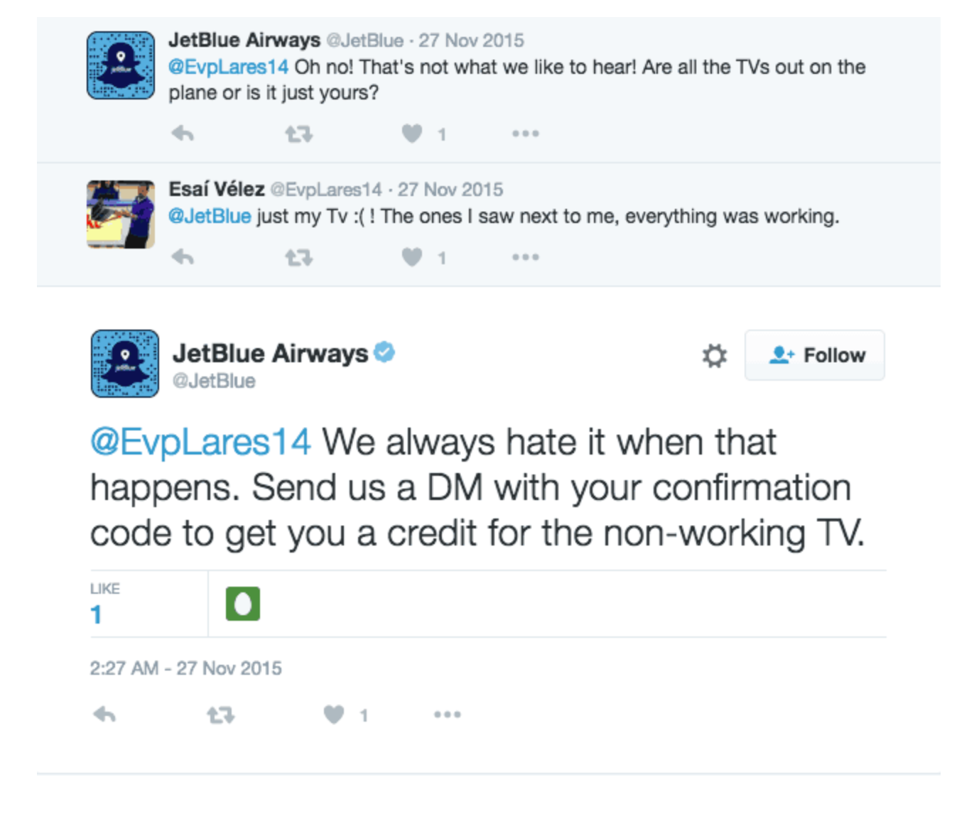Reply to JetBlue's first tweet about TVs
The height and width of the screenshot is (814, 979).
(183, 134)
